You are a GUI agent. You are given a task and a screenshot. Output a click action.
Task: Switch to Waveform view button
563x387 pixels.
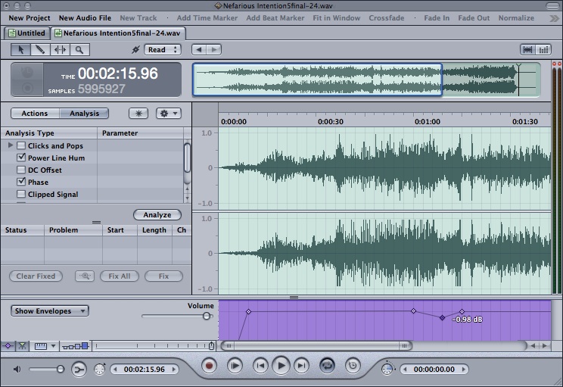(528, 49)
